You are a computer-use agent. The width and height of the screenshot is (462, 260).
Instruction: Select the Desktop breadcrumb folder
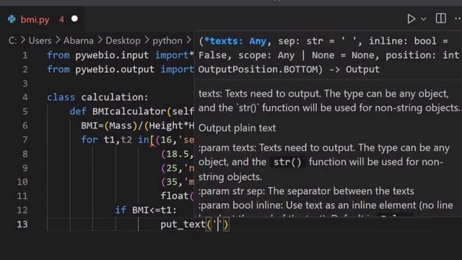123,40
